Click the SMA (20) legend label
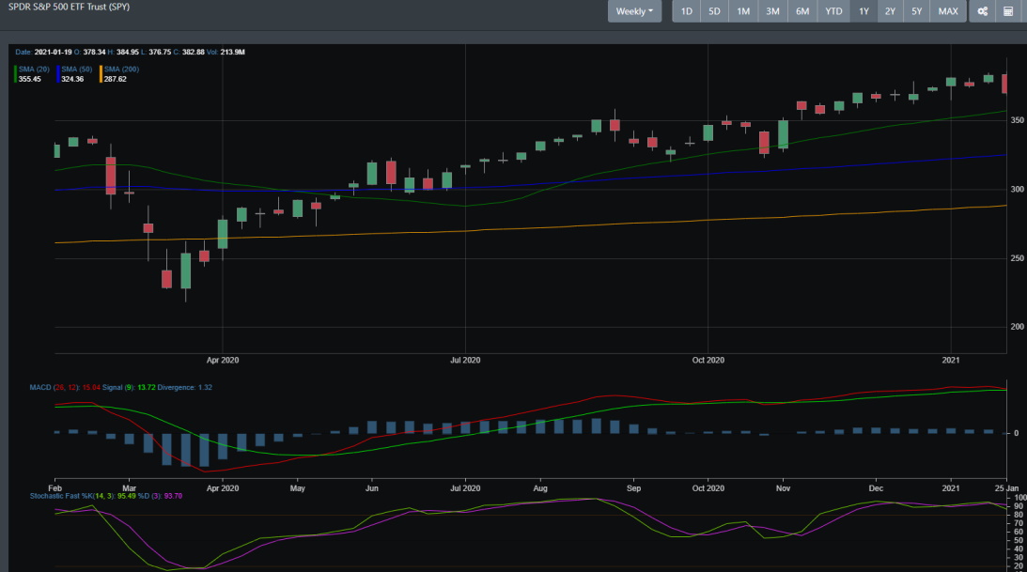This screenshot has height=572, width=1027. click(x=34, y=70)
